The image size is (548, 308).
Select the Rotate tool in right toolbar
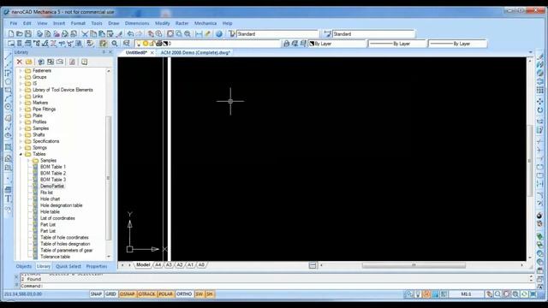click(x=540, y=110)
